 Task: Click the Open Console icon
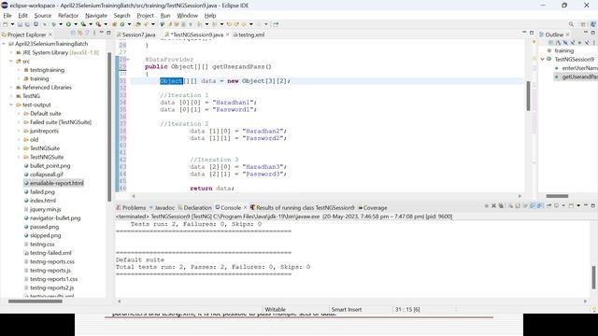click(x=571, y=205)
